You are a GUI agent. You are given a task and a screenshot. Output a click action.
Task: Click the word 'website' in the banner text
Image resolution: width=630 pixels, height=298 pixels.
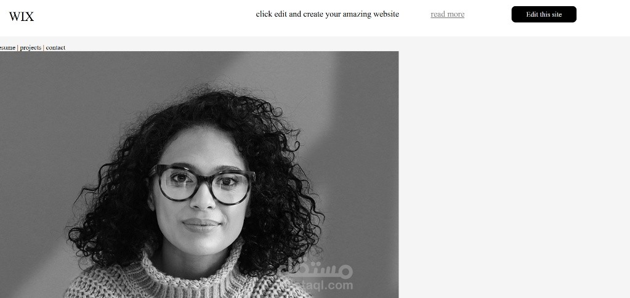tap(386, 14)
